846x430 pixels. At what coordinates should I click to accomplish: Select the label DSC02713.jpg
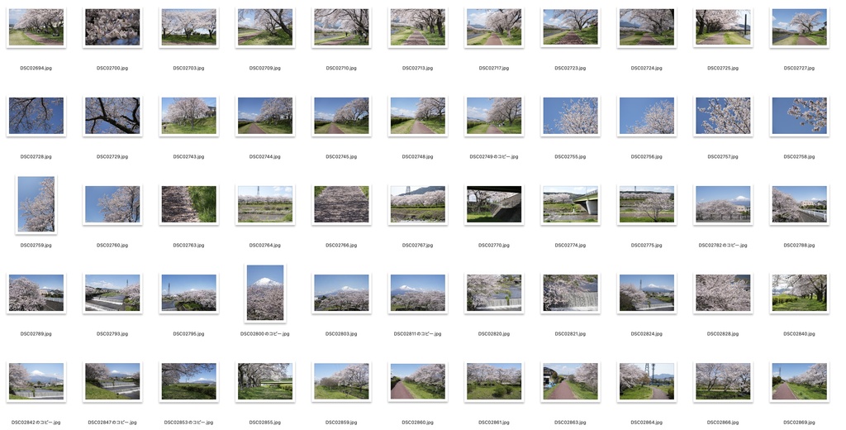(417, 69)
